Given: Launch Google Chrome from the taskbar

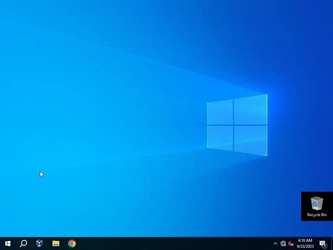Looking at the screenshot, I should (x=72, y=243).
